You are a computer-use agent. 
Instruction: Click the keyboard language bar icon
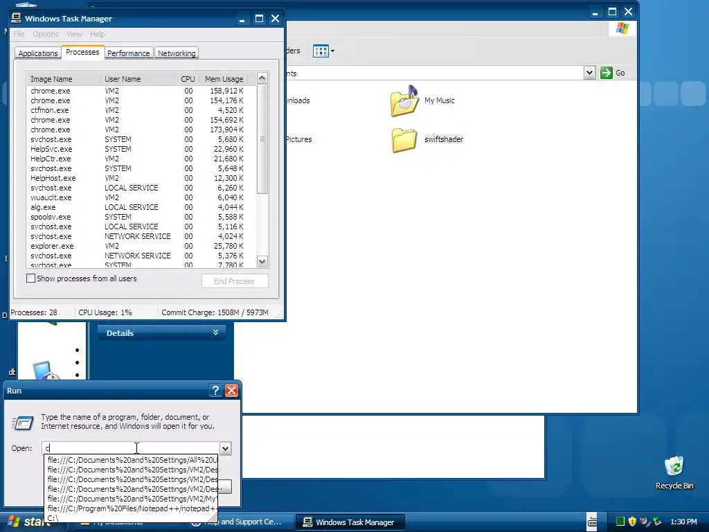tap(592, 522)
